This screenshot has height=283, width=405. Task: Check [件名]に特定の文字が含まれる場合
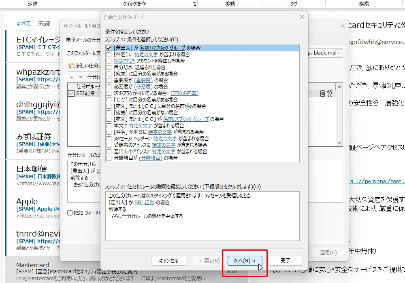(109, 55)
